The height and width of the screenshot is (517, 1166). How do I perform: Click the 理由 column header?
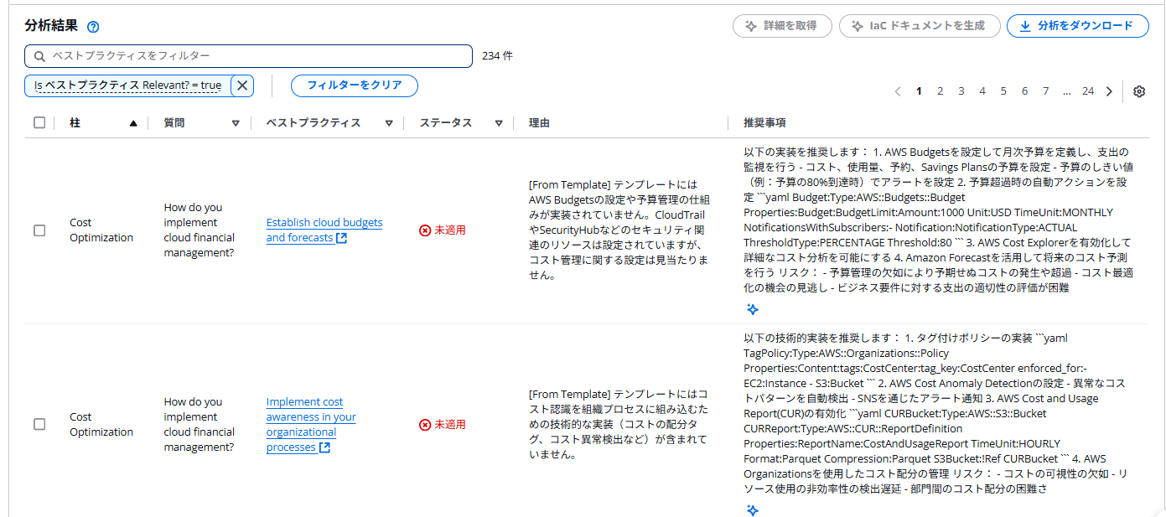tap(539, 122)
